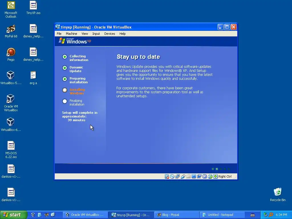Click the Dynamic Update setup step
Viewport: 292px width, 219px height.
73,69
